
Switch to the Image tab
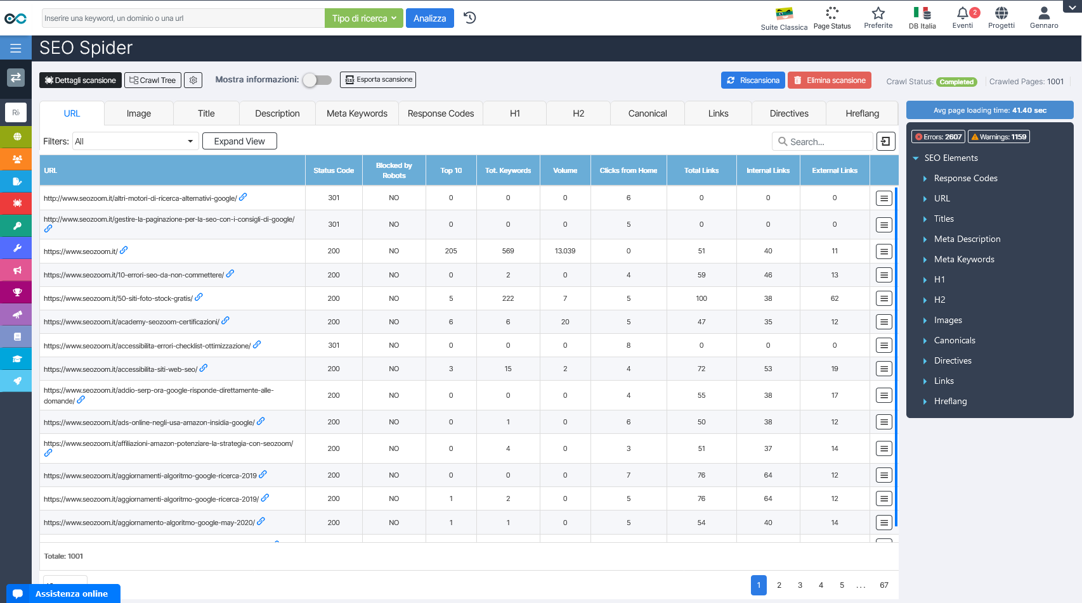(139, 113)
